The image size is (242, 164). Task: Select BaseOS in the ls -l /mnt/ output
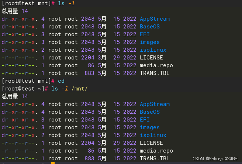[150, 112]
